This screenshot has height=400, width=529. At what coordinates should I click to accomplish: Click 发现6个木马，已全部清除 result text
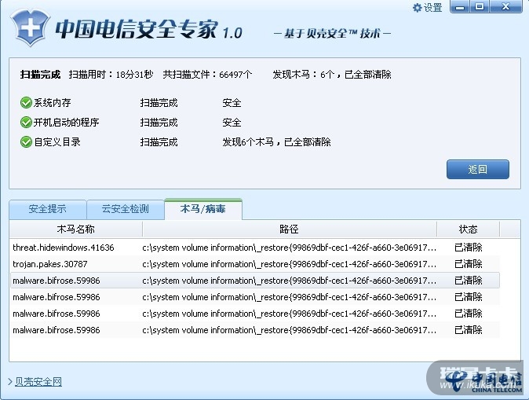276,142
